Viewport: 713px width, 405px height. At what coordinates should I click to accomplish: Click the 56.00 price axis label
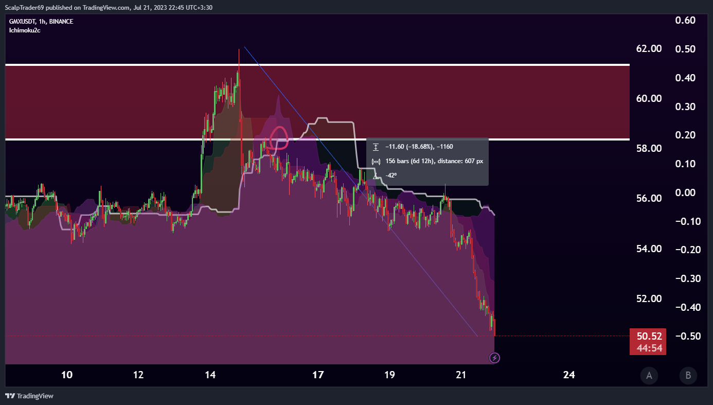point(649,198)
